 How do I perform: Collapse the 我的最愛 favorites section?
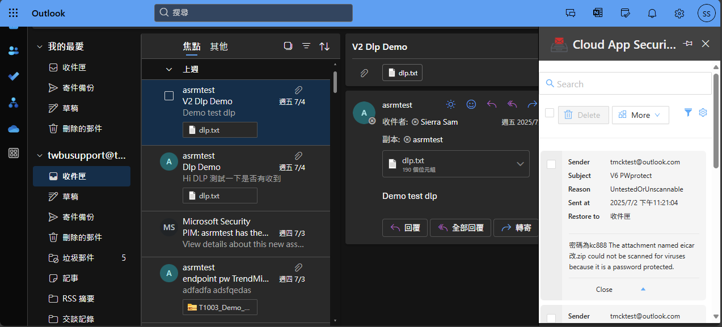click(40, 46)
